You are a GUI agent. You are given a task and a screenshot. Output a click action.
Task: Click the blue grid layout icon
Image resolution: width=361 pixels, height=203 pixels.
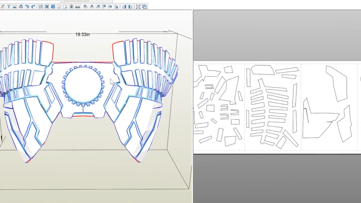pyautogui.click(x=53, y=7)
